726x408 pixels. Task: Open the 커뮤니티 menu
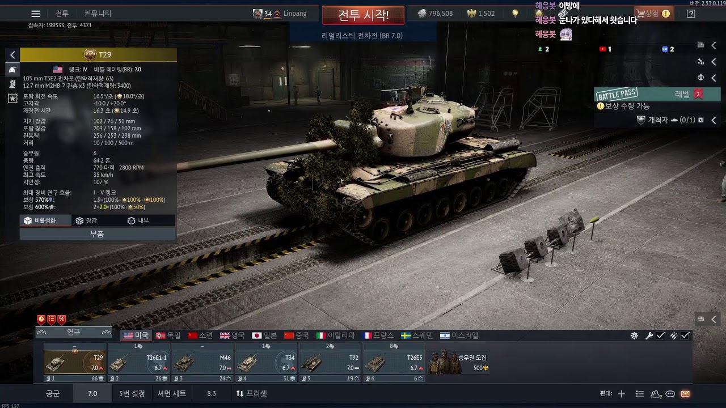point(98,14)
